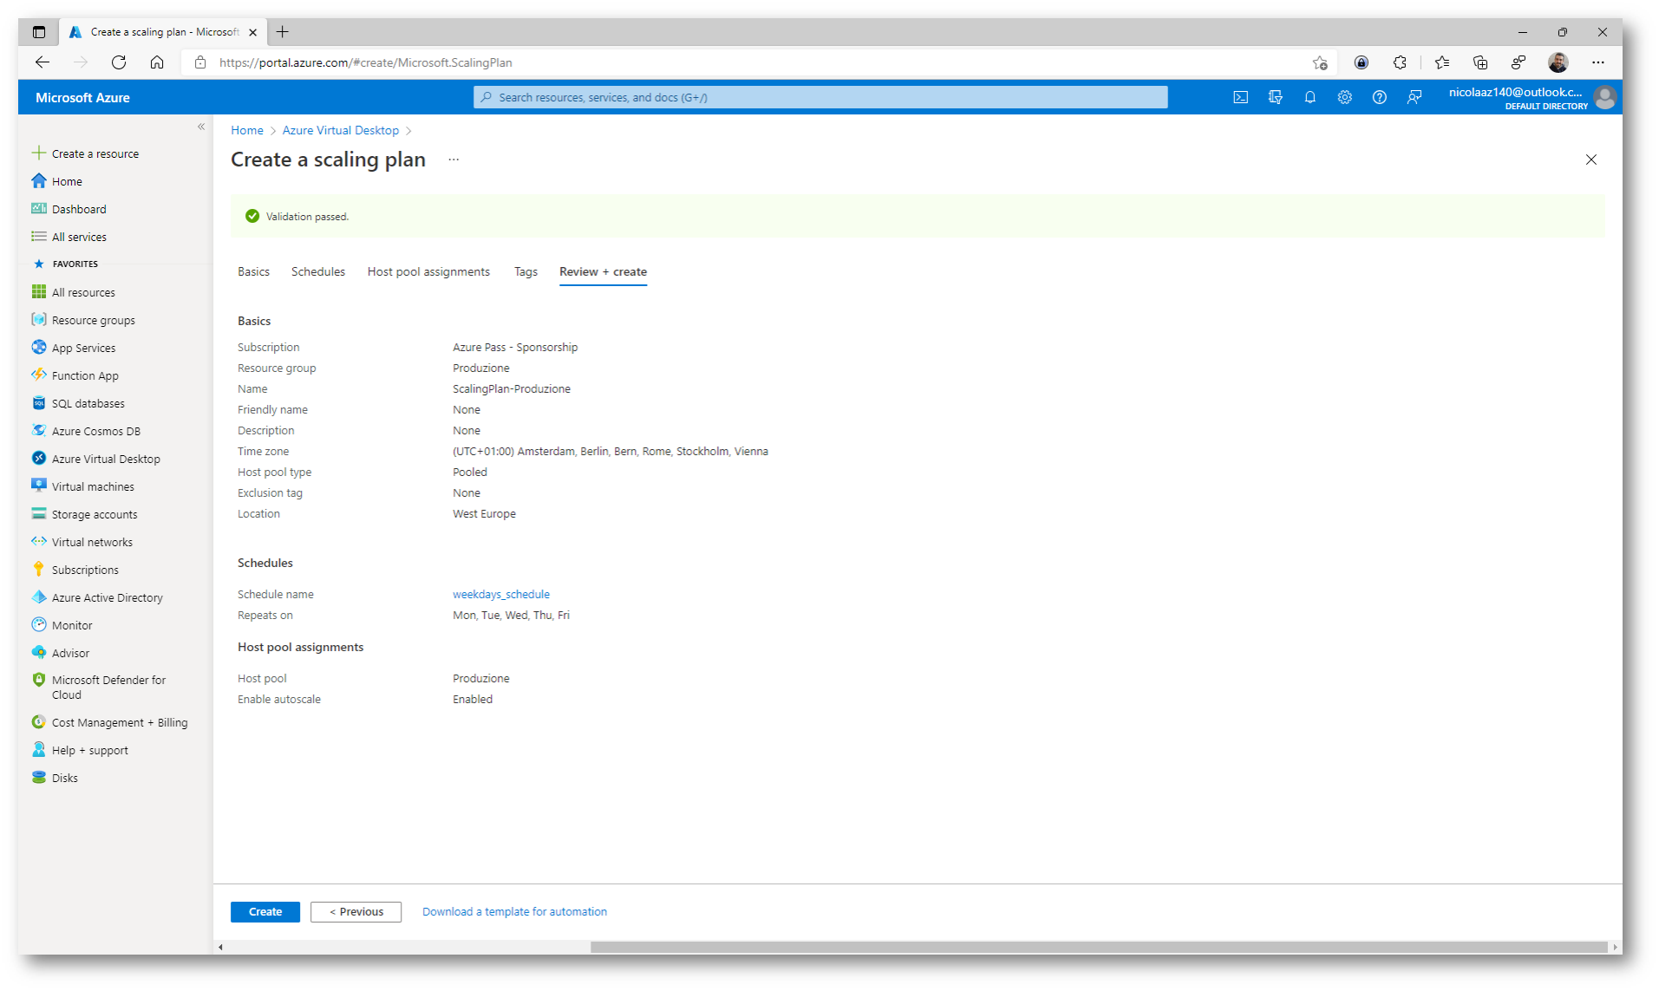Open browser favorites list icon
This screenshot has width=1659, height=991.
[x=1441, y=62]
